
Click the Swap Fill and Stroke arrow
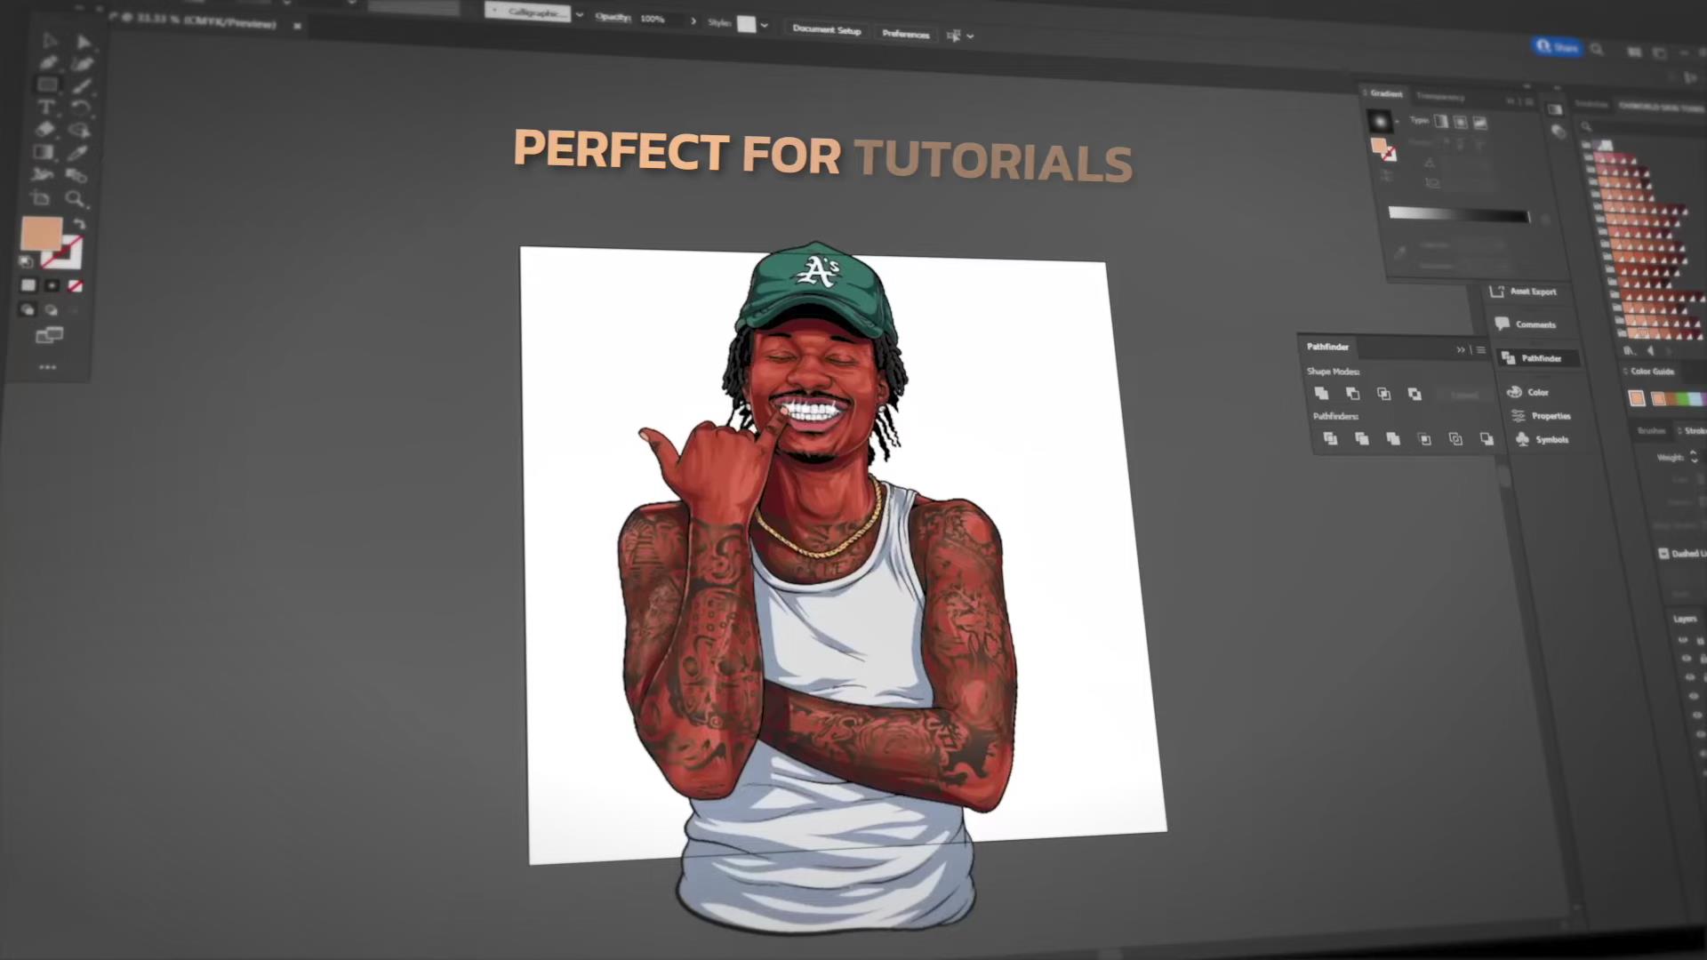click(79, 224)
